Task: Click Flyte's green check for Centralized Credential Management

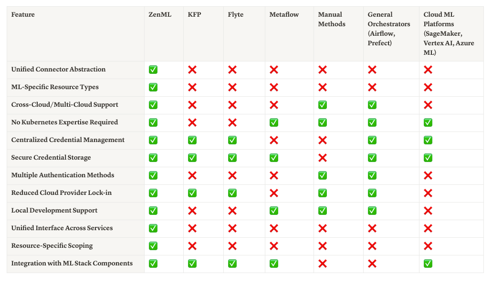Action: [x=232, y=140]
